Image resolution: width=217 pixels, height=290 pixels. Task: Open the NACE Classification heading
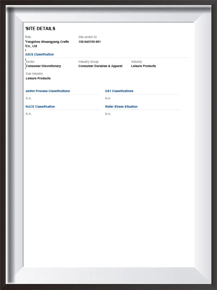coord(40,107)
